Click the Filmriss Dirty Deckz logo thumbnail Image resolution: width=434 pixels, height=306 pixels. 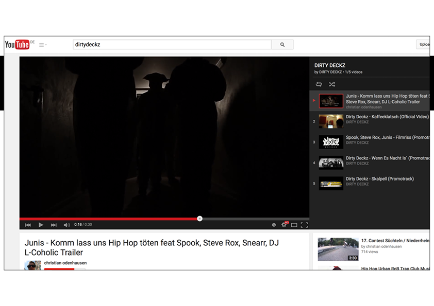pos(331,142)
